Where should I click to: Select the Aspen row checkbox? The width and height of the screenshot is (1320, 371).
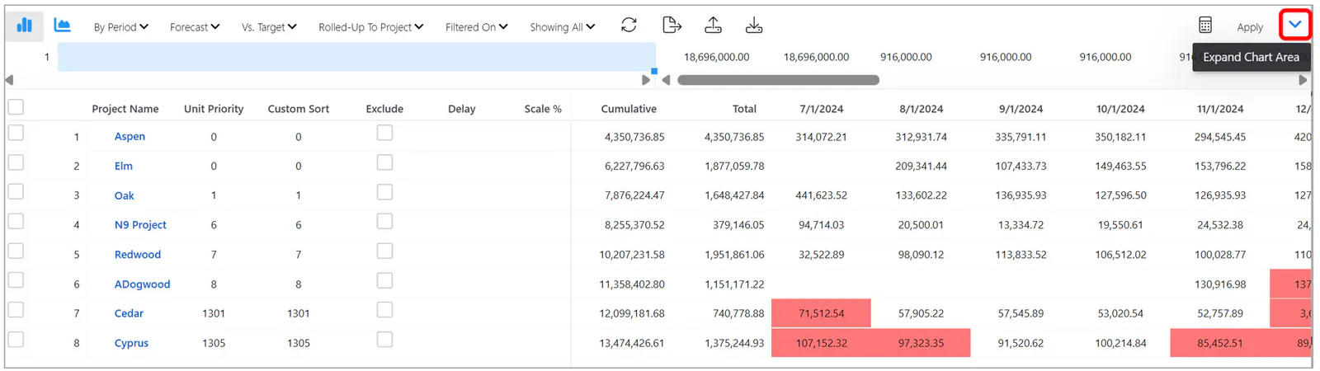tap(16, 134)
